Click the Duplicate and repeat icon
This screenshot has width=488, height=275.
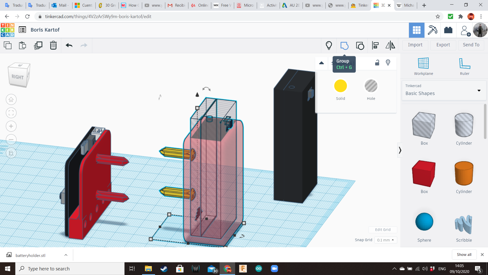pos(38,46)
